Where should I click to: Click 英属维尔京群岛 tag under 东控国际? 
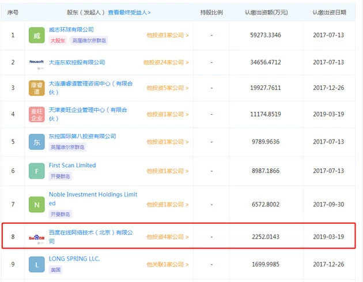pos(67,147)
